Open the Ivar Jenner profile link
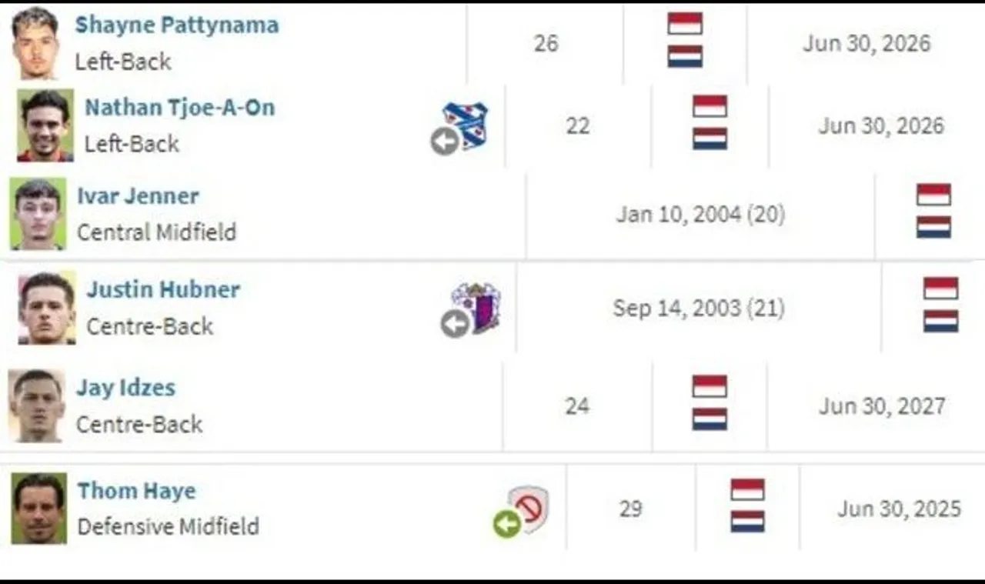This screenshot has height=584, width=985. tap(138, 195)
